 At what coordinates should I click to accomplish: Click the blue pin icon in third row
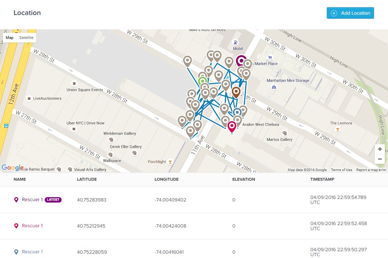point(16,252)
